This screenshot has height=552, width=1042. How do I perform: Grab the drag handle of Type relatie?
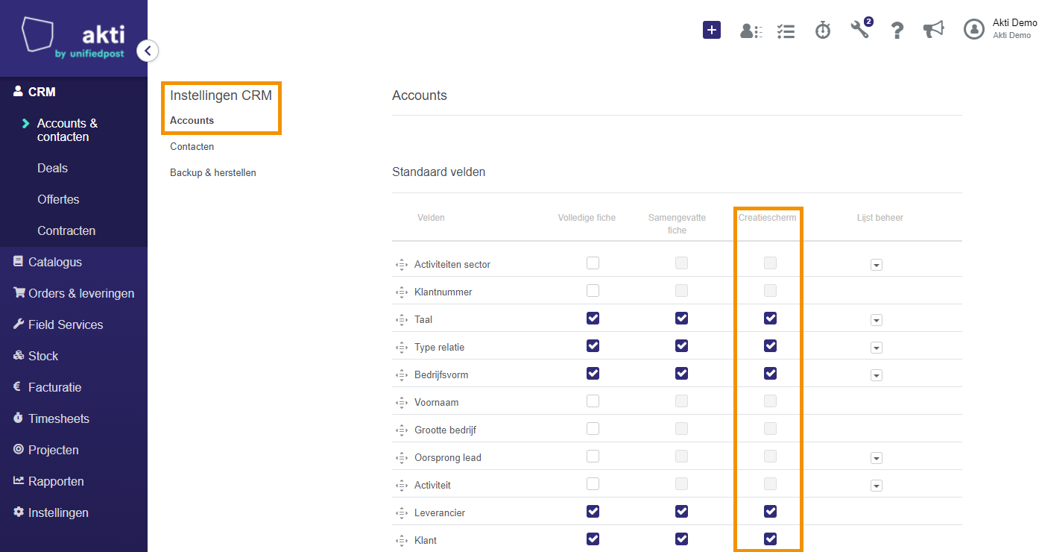point(401,348)
